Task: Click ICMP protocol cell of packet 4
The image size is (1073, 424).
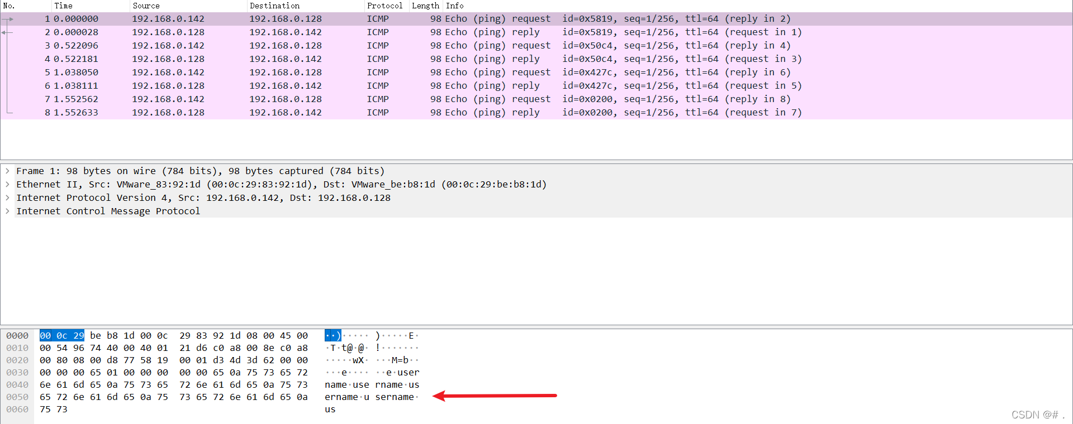Action: 378,59
